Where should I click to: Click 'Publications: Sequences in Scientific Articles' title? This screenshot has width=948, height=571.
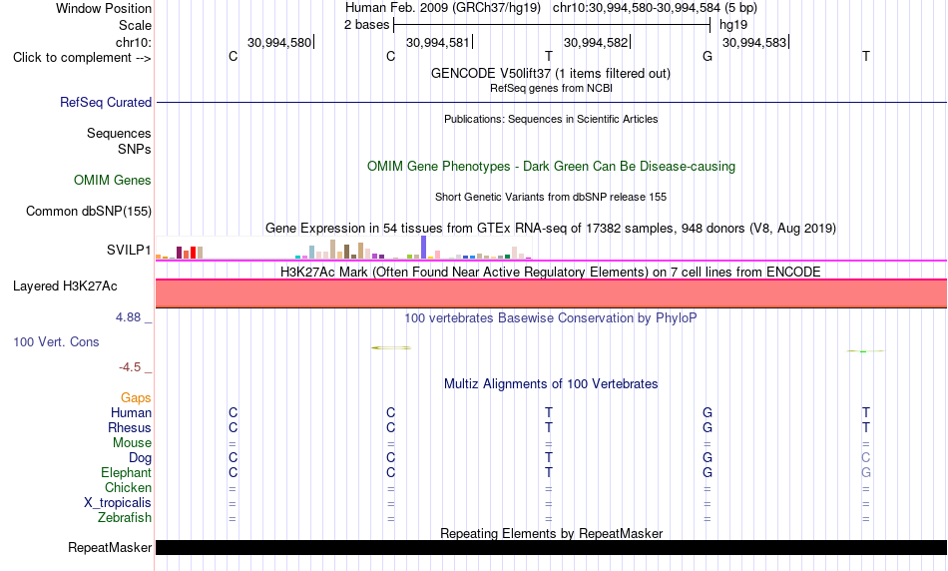(x=551, y=119)
